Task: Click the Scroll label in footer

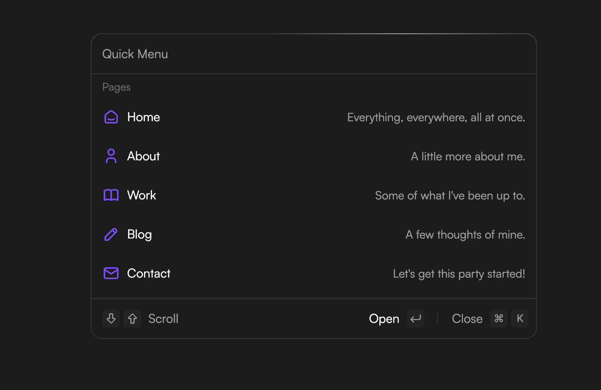Action: click(x=163, y=319)
